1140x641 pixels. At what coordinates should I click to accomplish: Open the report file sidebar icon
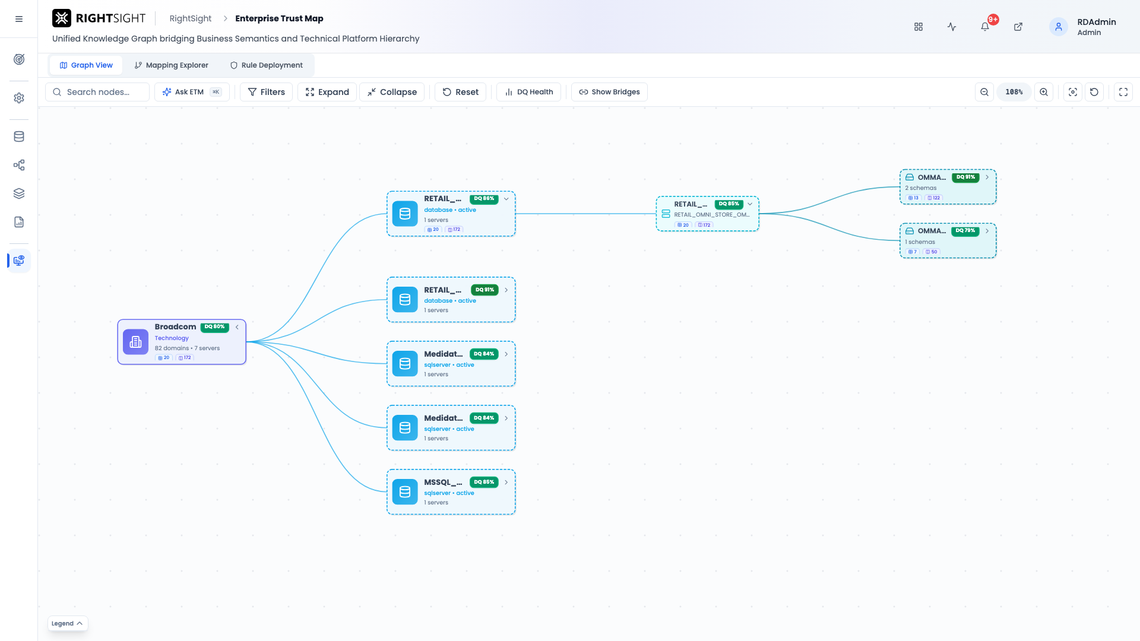(19, 222)
